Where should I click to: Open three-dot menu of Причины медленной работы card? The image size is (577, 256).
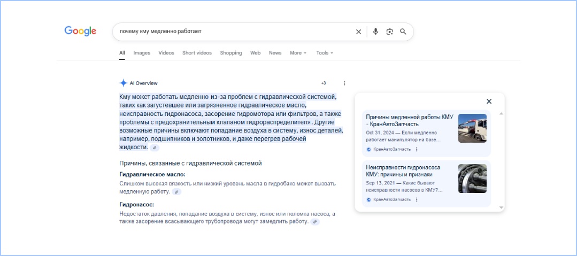(x=417, y=149)
